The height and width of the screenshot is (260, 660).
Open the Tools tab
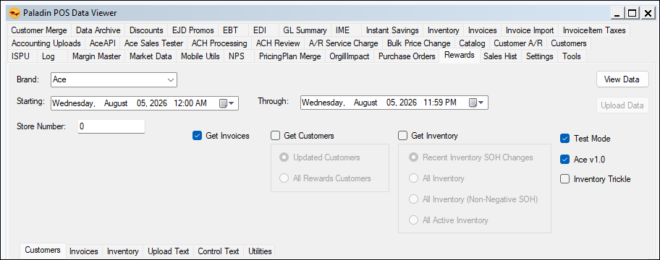(x=572, y=56)
